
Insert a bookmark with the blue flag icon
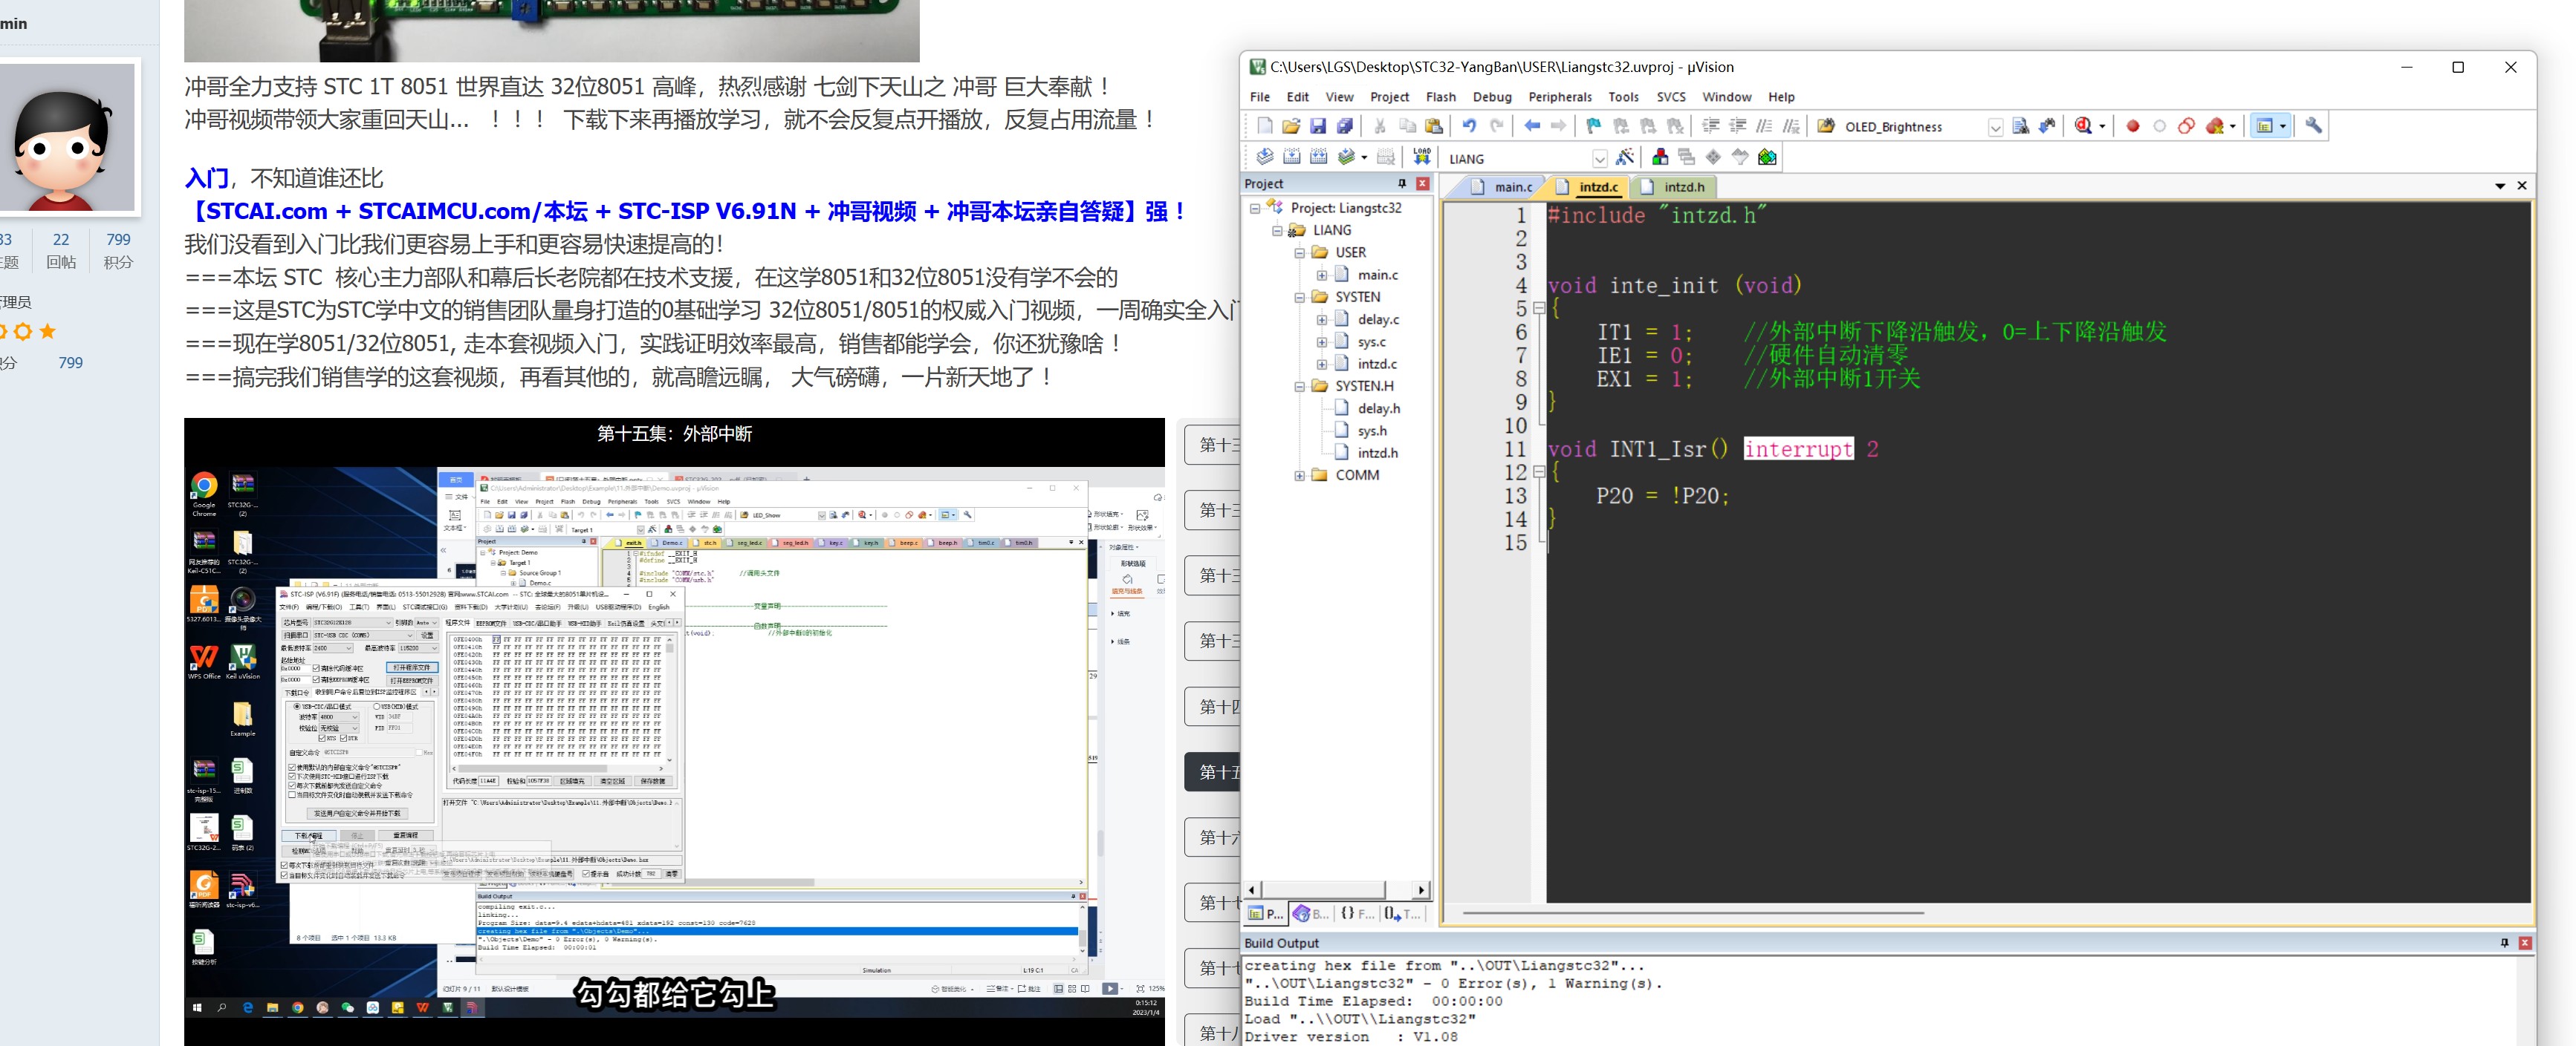coord(1594,126)
